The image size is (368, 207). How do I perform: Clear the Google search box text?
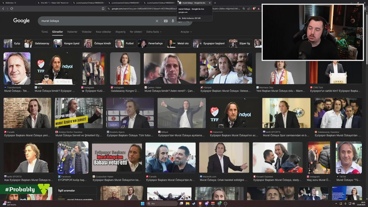coord(157,21)
